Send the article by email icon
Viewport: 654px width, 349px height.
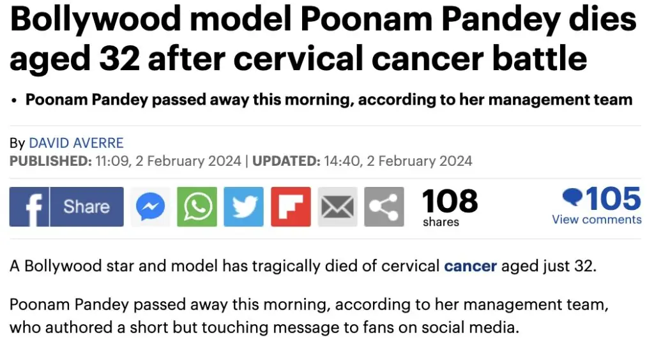pyautogui.click(x=338, y=207)
